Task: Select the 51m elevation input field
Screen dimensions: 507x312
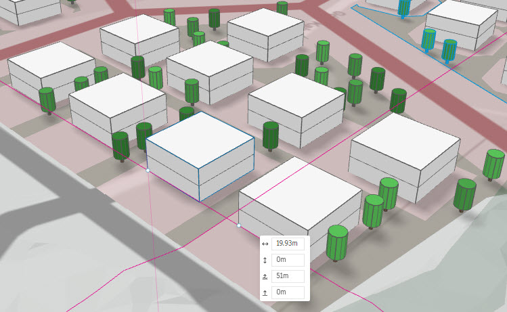Action: tap(289, 276)
